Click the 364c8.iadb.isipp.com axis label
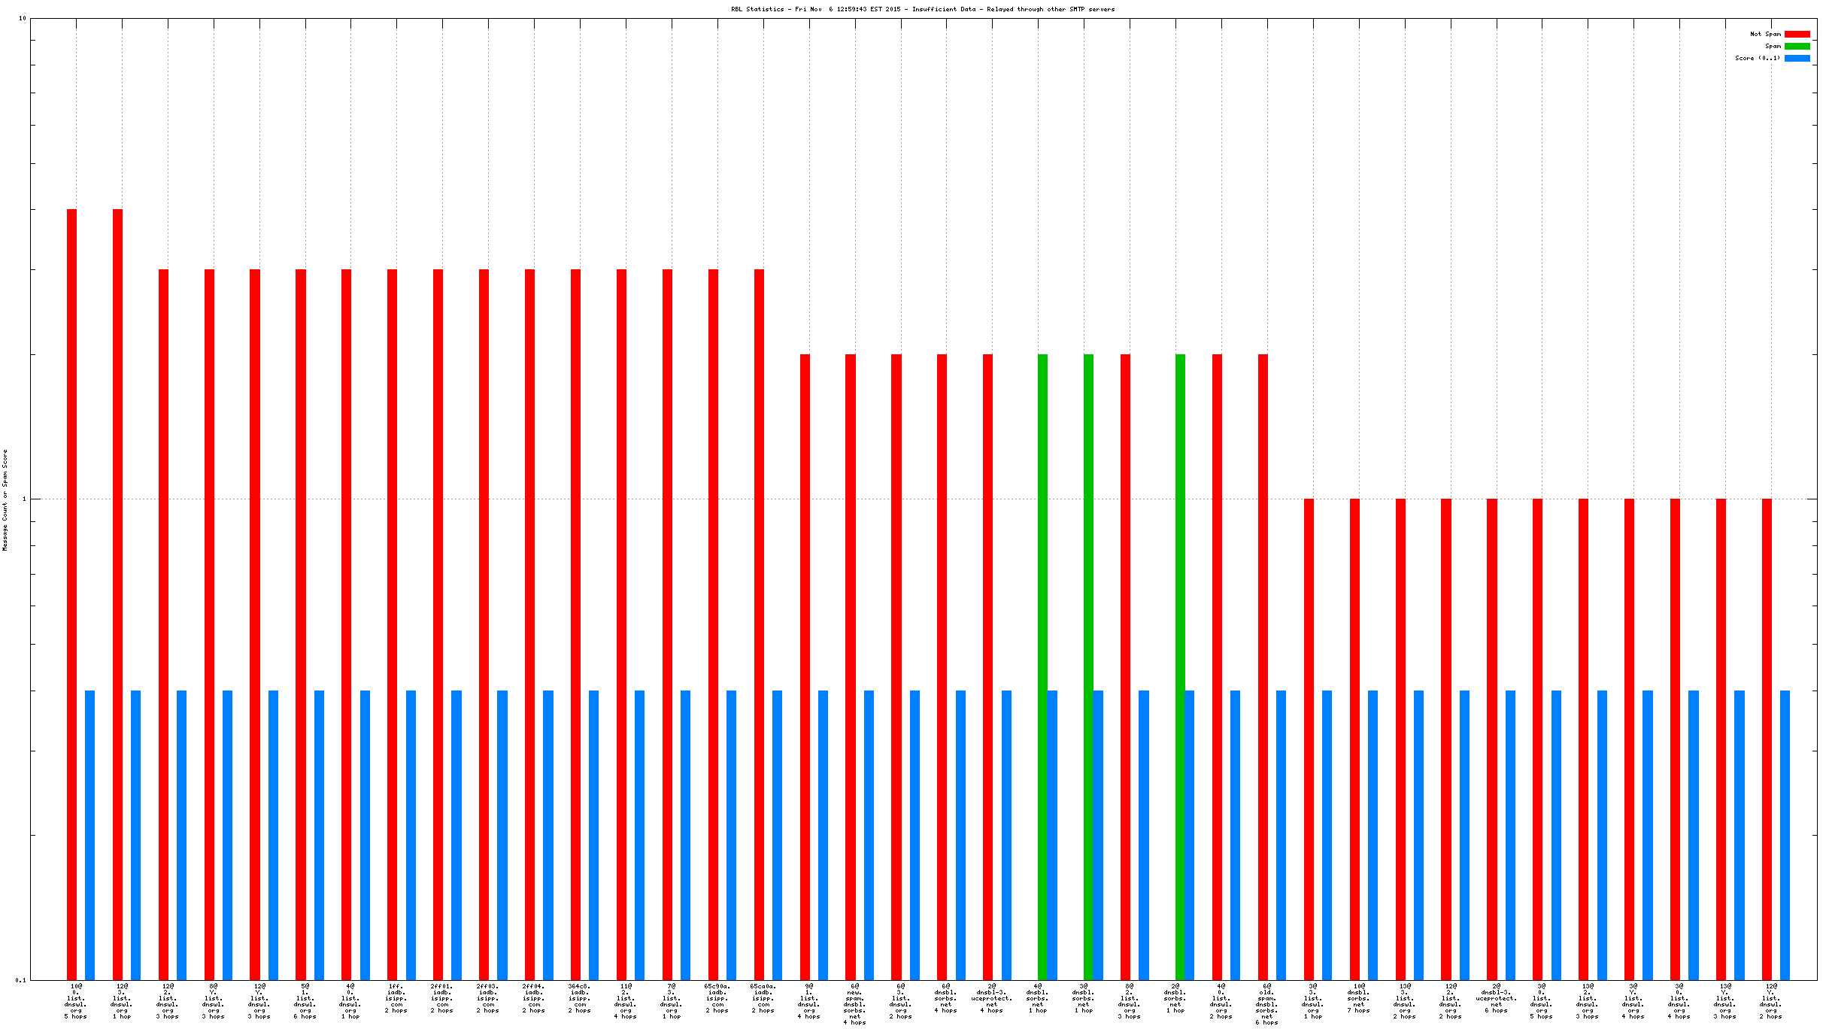This screenshot has height=1029, width=1829. pos(579,998)
